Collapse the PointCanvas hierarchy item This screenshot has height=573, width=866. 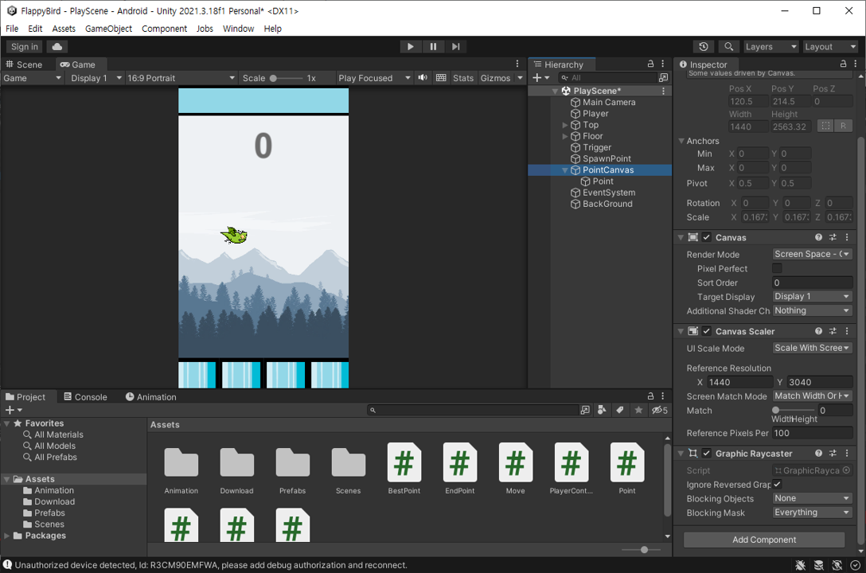click(565, 170)
